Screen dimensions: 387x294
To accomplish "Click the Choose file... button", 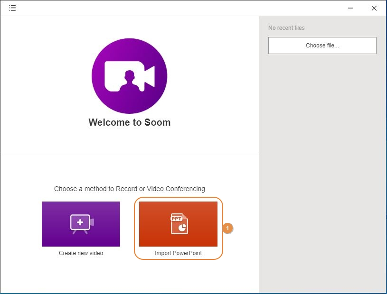I will [322, 46].
